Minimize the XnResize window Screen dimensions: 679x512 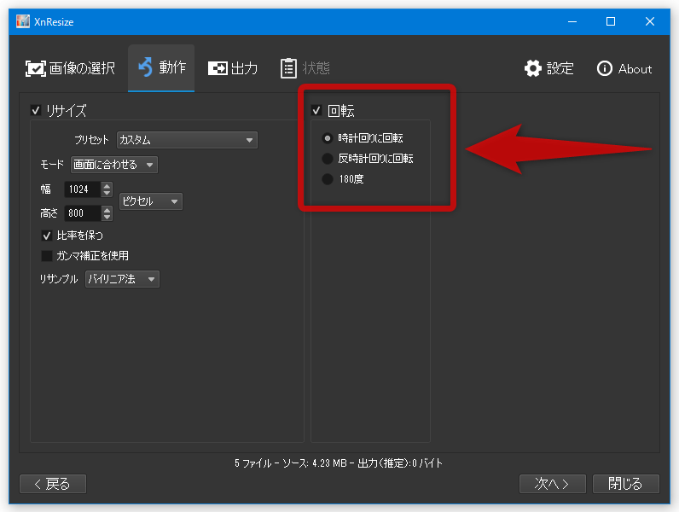pos(572,21)
